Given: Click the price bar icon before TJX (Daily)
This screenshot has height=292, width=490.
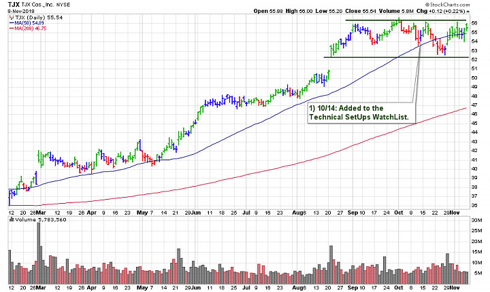Looking at the screenshot, I should pos(12,18).
